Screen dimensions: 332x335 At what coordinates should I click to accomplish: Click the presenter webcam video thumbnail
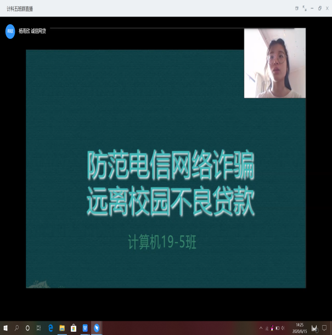point(274,63)
